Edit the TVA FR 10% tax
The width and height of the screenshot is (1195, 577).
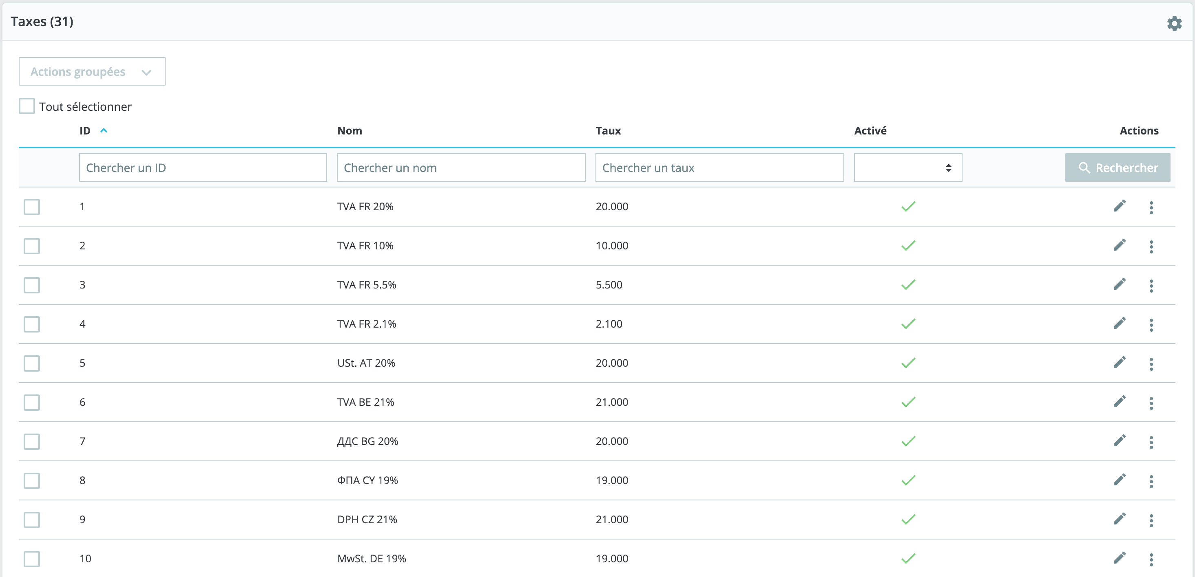(x=1120, y=245)
